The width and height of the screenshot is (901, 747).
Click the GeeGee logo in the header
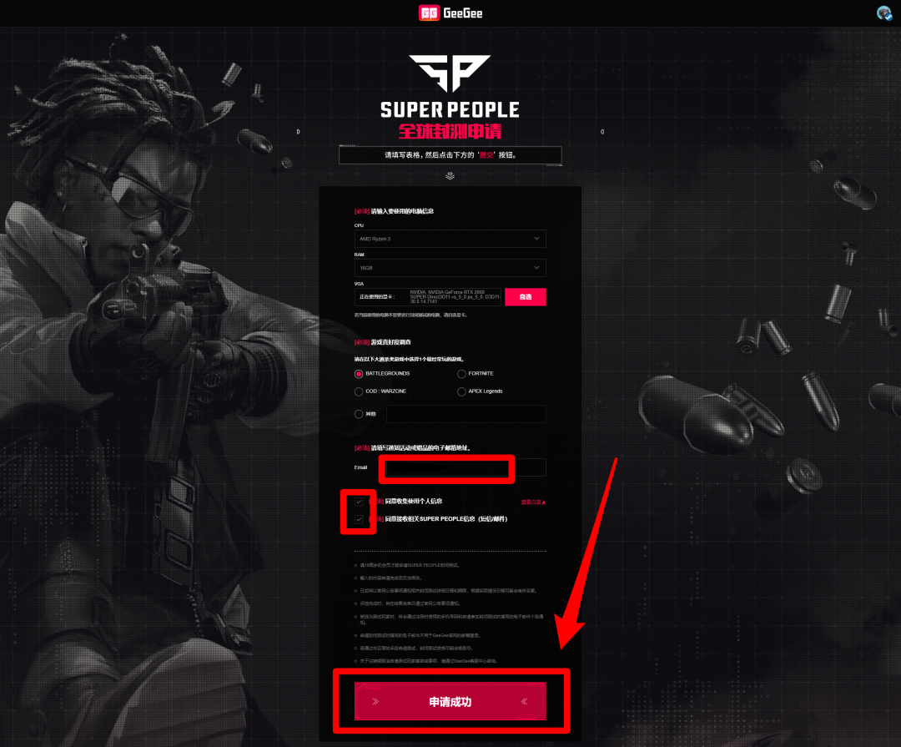coord(450,13)
